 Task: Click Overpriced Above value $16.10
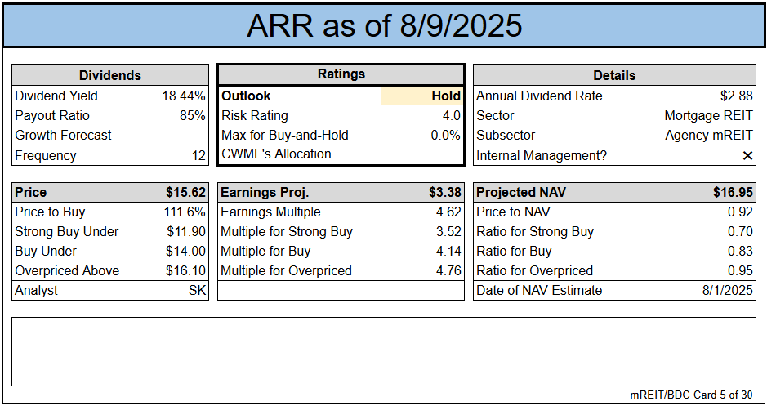point(186,270)
